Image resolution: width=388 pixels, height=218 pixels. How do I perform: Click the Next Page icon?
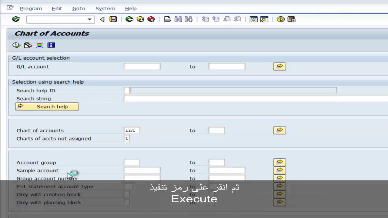[227, 19]
